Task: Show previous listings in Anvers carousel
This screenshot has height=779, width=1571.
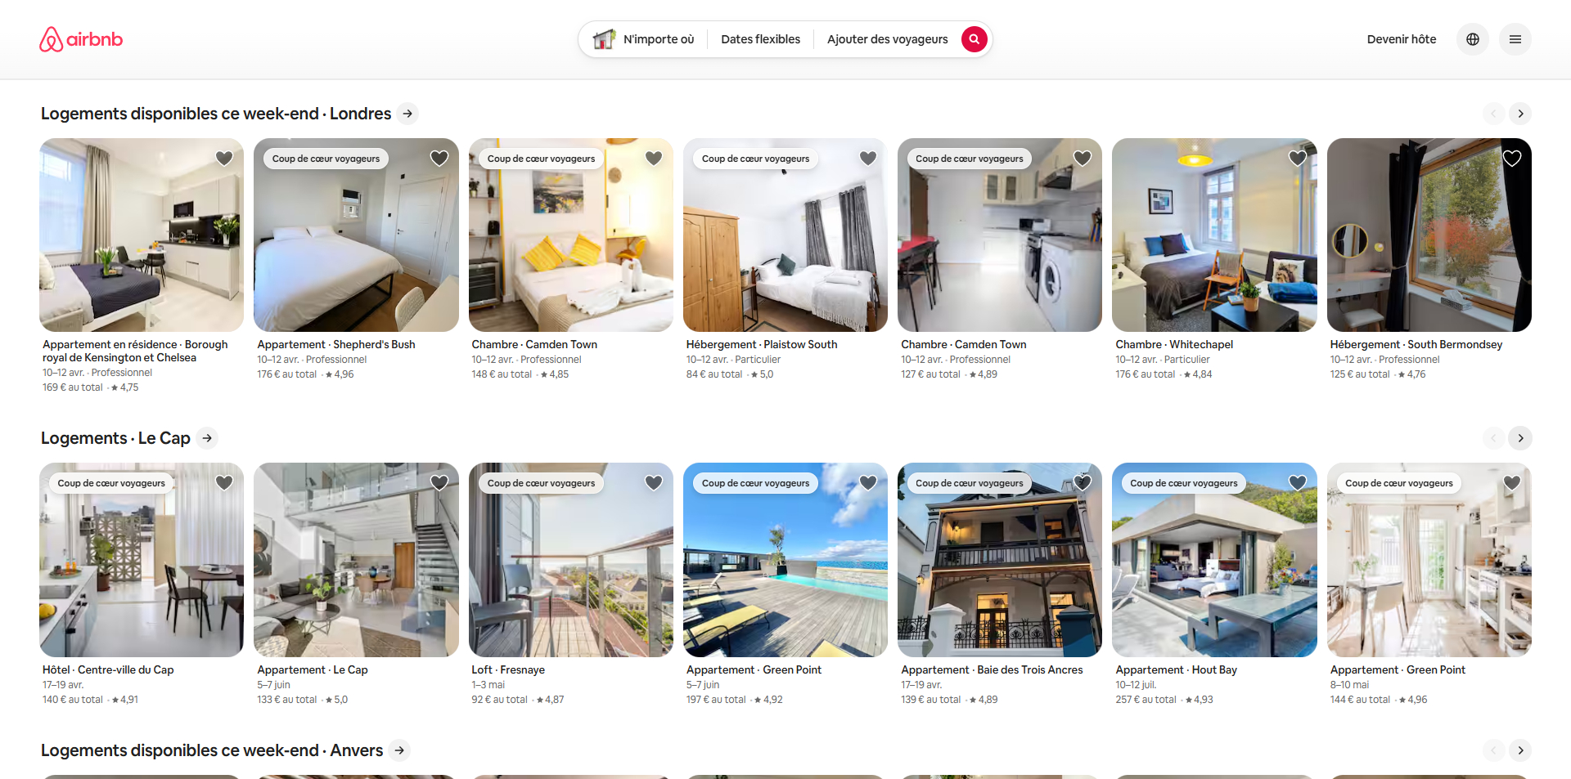Action: point(1493,750)
